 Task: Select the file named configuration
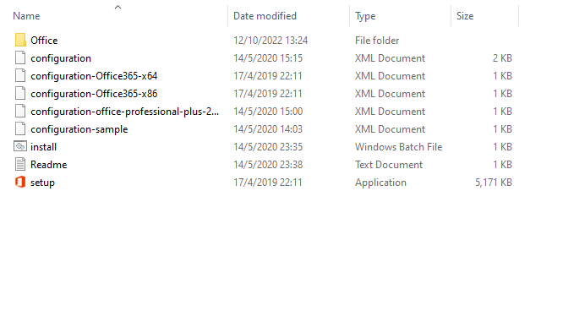point(61,58)
